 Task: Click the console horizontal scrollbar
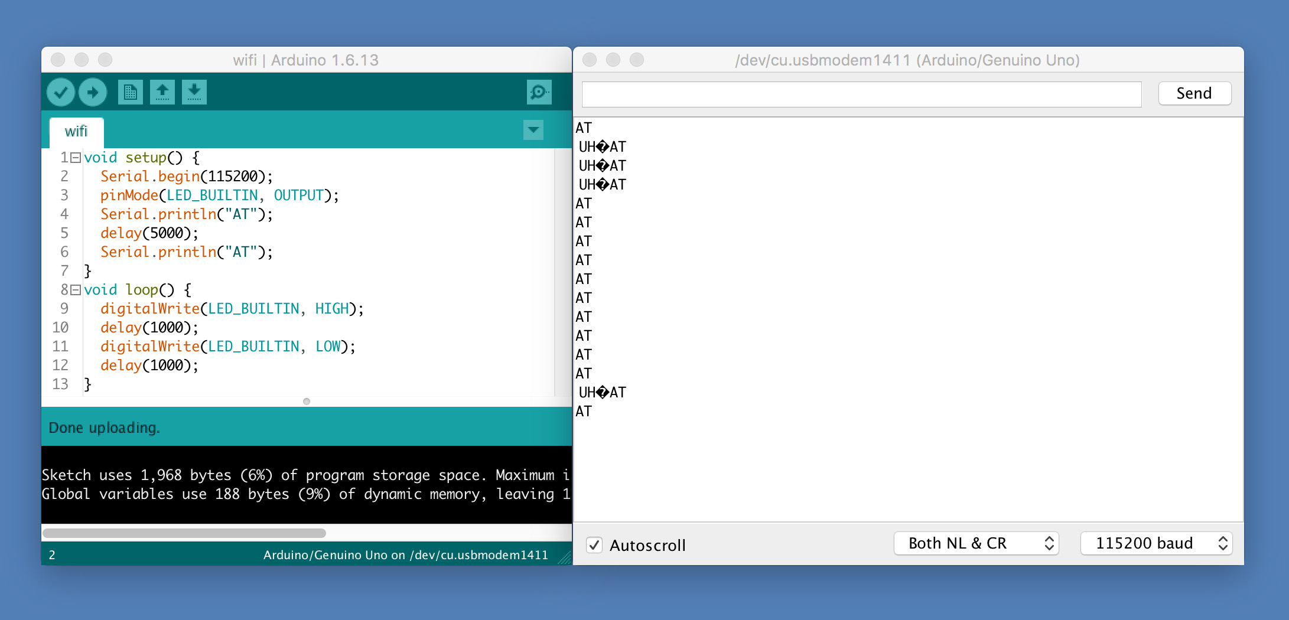[184, 533]
